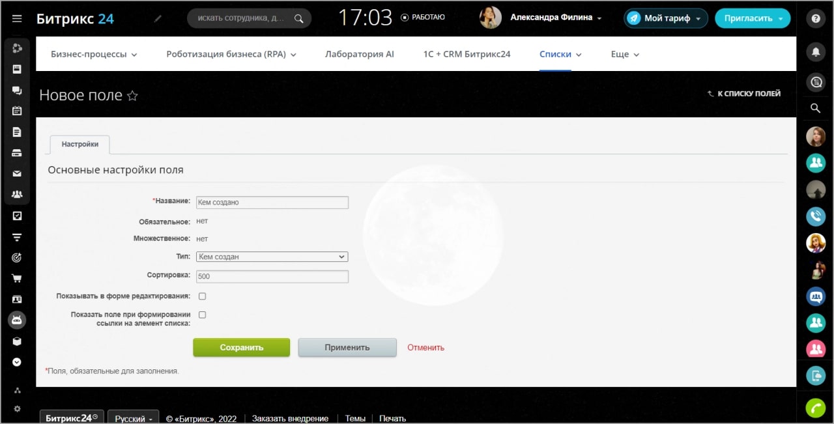Open the 'Лаборатория AI' menu item
This screenshot has width=834, height=424.
tap(359, 54)
